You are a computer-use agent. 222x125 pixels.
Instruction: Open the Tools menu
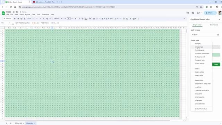(39, 15)
